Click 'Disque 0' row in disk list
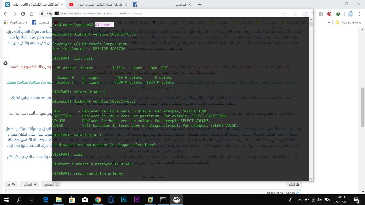365x205 pixels. [x=114, y=77]
